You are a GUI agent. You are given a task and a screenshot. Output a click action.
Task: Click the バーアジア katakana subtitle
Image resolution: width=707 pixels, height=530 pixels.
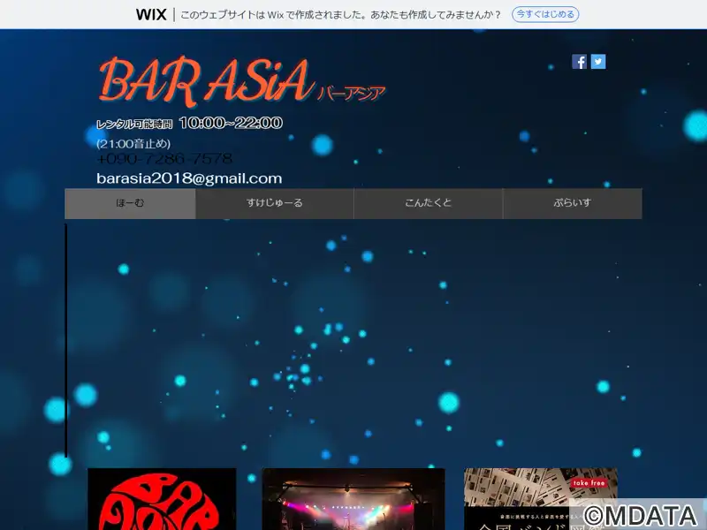(351, 94)
